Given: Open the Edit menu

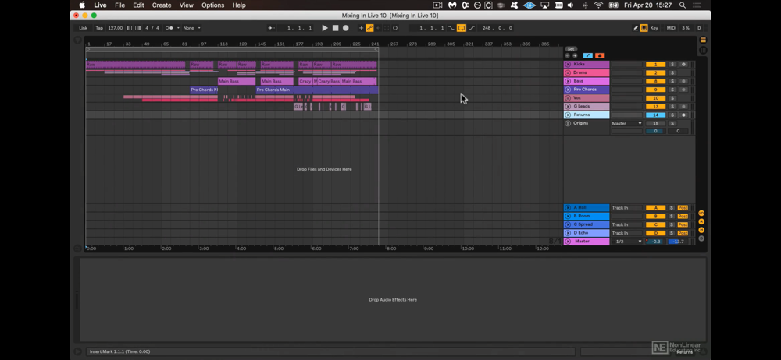Looking at the screenshot, I should pos(138,5).
